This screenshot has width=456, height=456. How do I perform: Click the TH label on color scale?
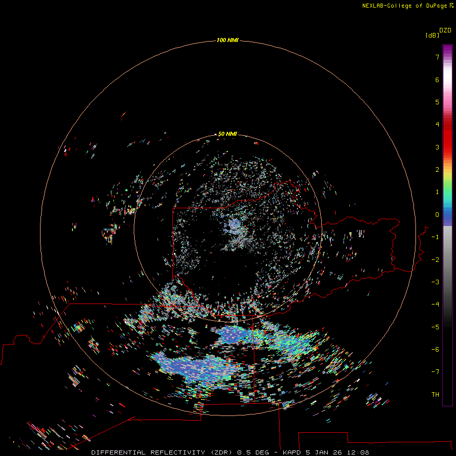[x=435, y=395]
